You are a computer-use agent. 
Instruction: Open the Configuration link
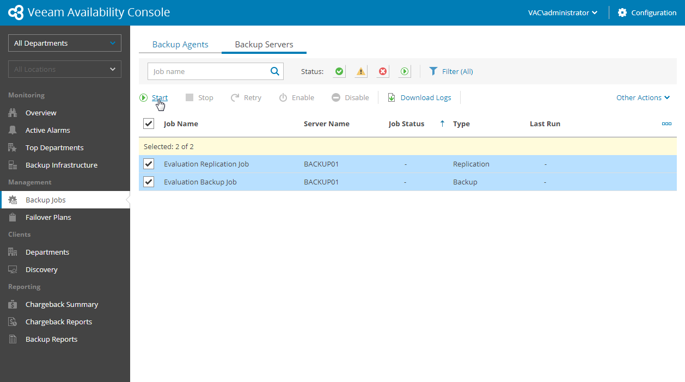654,13
